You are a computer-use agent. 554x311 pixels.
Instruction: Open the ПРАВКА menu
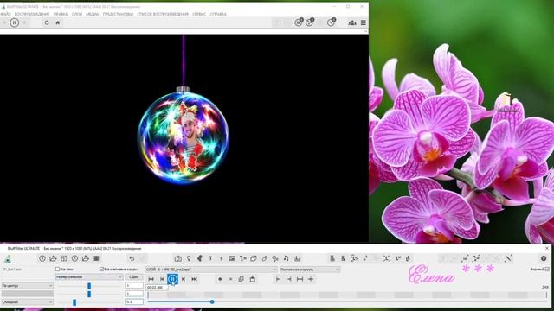61,14
